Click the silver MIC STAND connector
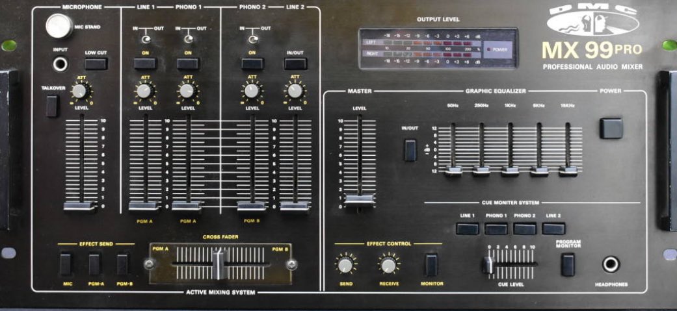The width and height of the screenshot is (677, 311). click(59, 27)
